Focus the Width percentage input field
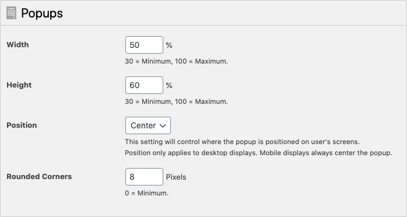Image resolution: width=407 pixels, height=217 pixels. point(144,45)
